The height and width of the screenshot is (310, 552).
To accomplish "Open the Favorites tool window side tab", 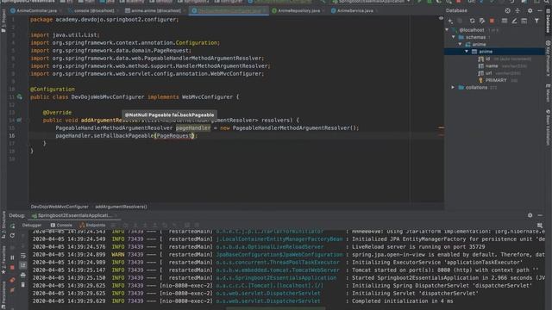I will coord(3,259).
